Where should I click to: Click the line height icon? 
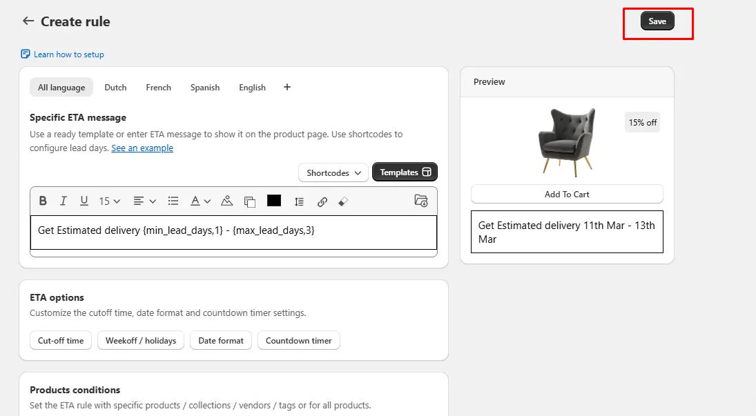(299, 201)
